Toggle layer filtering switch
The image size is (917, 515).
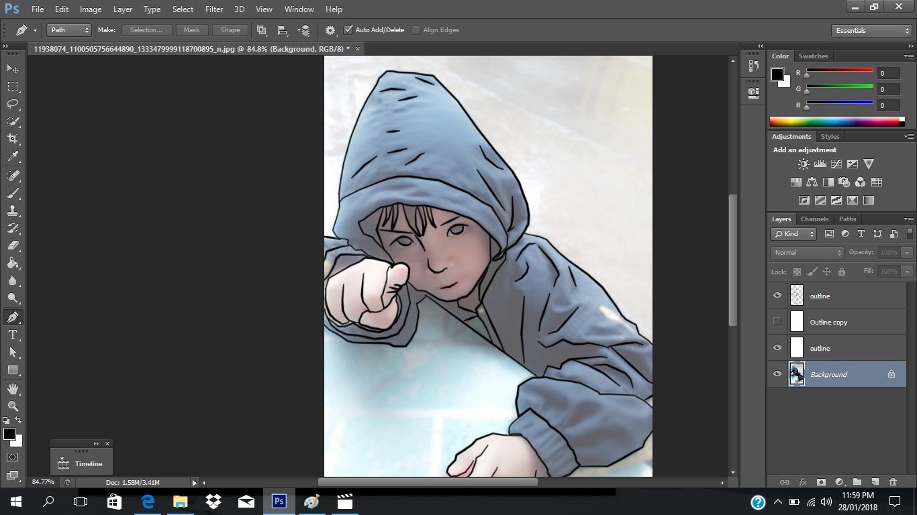[910, 233]
